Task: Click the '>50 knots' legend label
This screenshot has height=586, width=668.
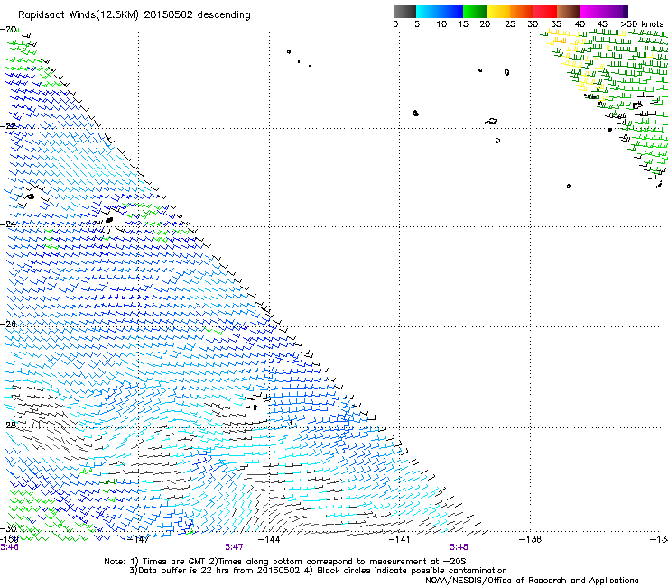Action: 642,24
